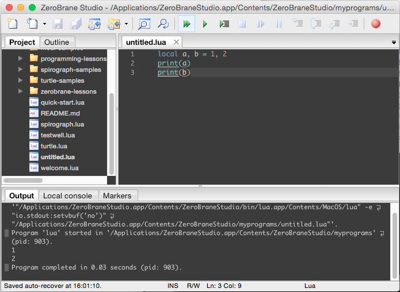400x292 pixels.
Task: Click the rightmost stepping arrow icon
Action: [x=353, y=24]
